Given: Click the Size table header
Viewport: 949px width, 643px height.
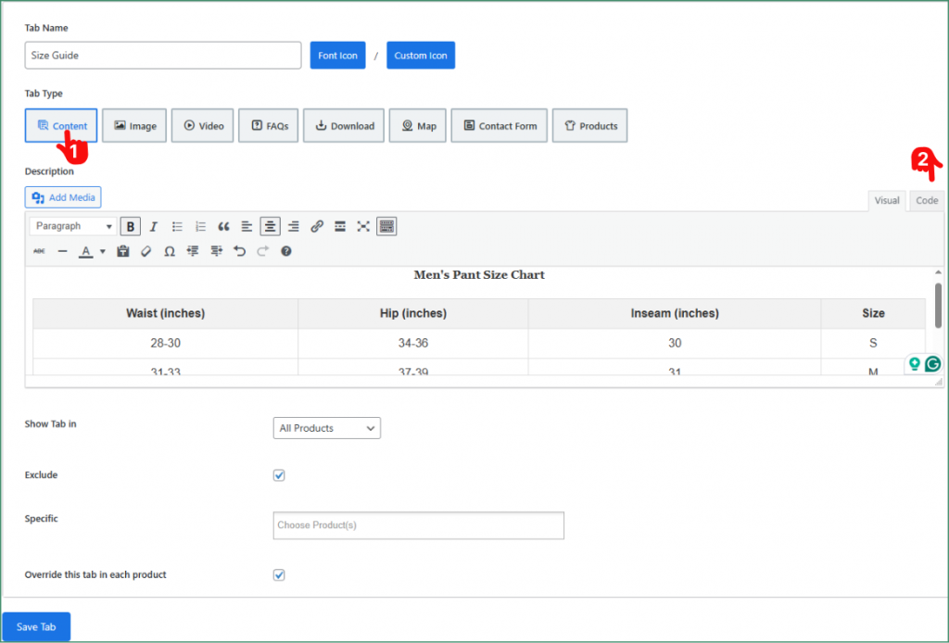Looking at the screenshot, I should pyautogui.click(x=873, y=313).
